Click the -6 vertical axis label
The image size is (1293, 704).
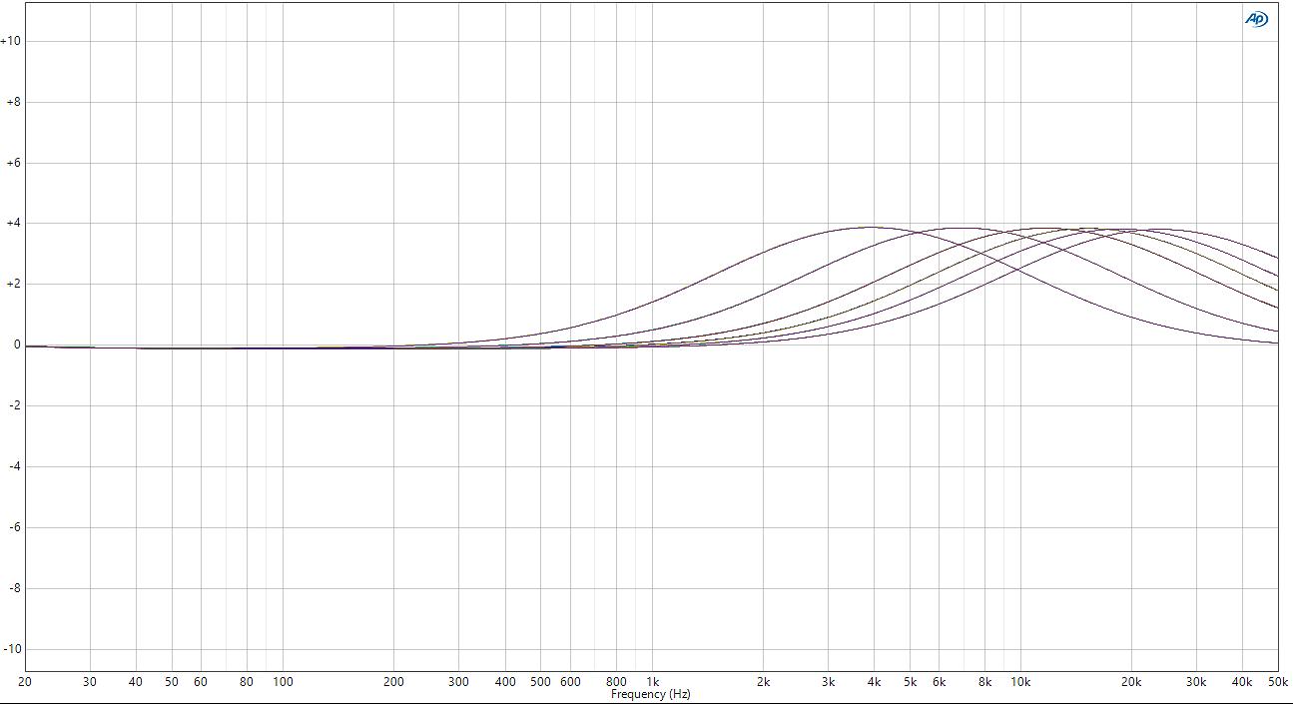tap(14, 527)
